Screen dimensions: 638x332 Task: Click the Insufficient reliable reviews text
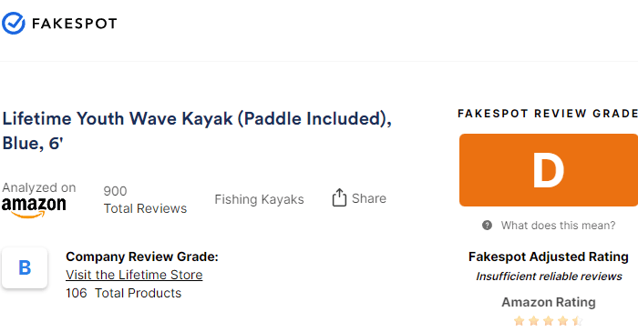(549, 277)
